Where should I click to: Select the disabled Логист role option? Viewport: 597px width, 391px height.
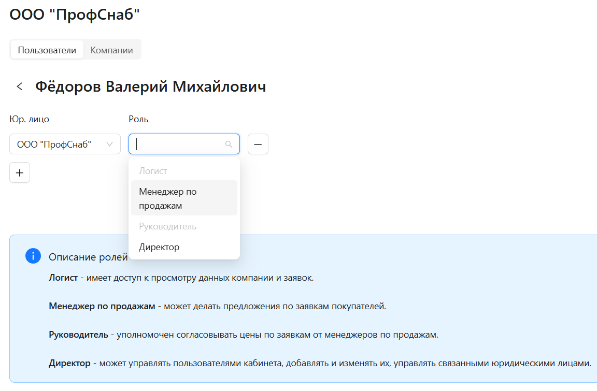152,170
